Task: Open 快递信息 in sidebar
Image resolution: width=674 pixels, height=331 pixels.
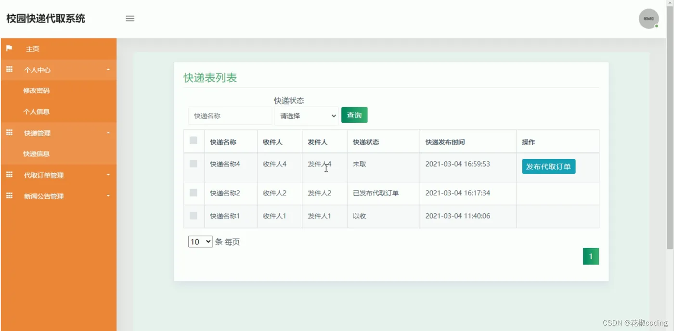Action: [x=37, y=154]
